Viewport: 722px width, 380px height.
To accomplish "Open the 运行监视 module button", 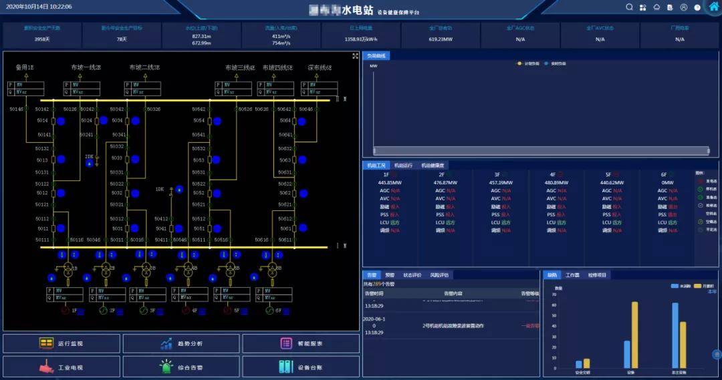I will pyautogui.click(x=62, y=343).
